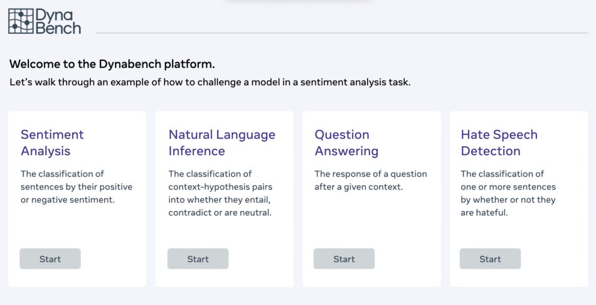Click the Question Answering description text
Image resolution: width=596 pixels, height=305 pixels.
pos(370,180)
